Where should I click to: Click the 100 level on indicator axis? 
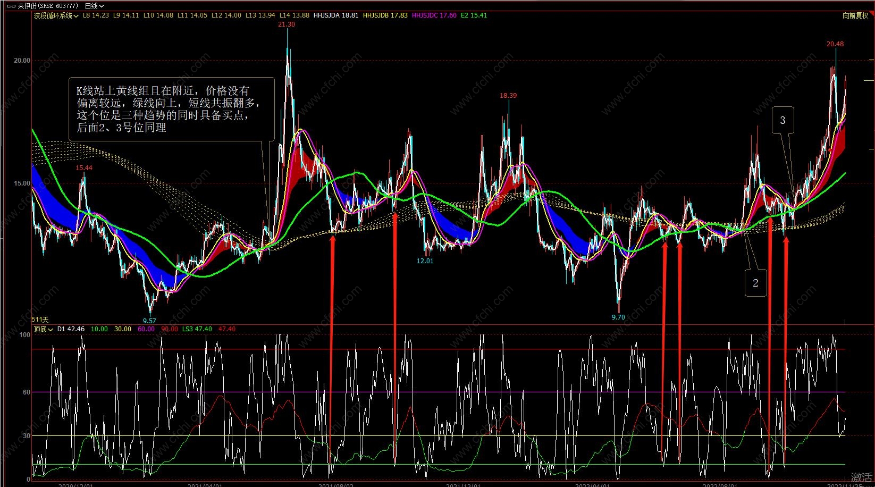(24, 335)
